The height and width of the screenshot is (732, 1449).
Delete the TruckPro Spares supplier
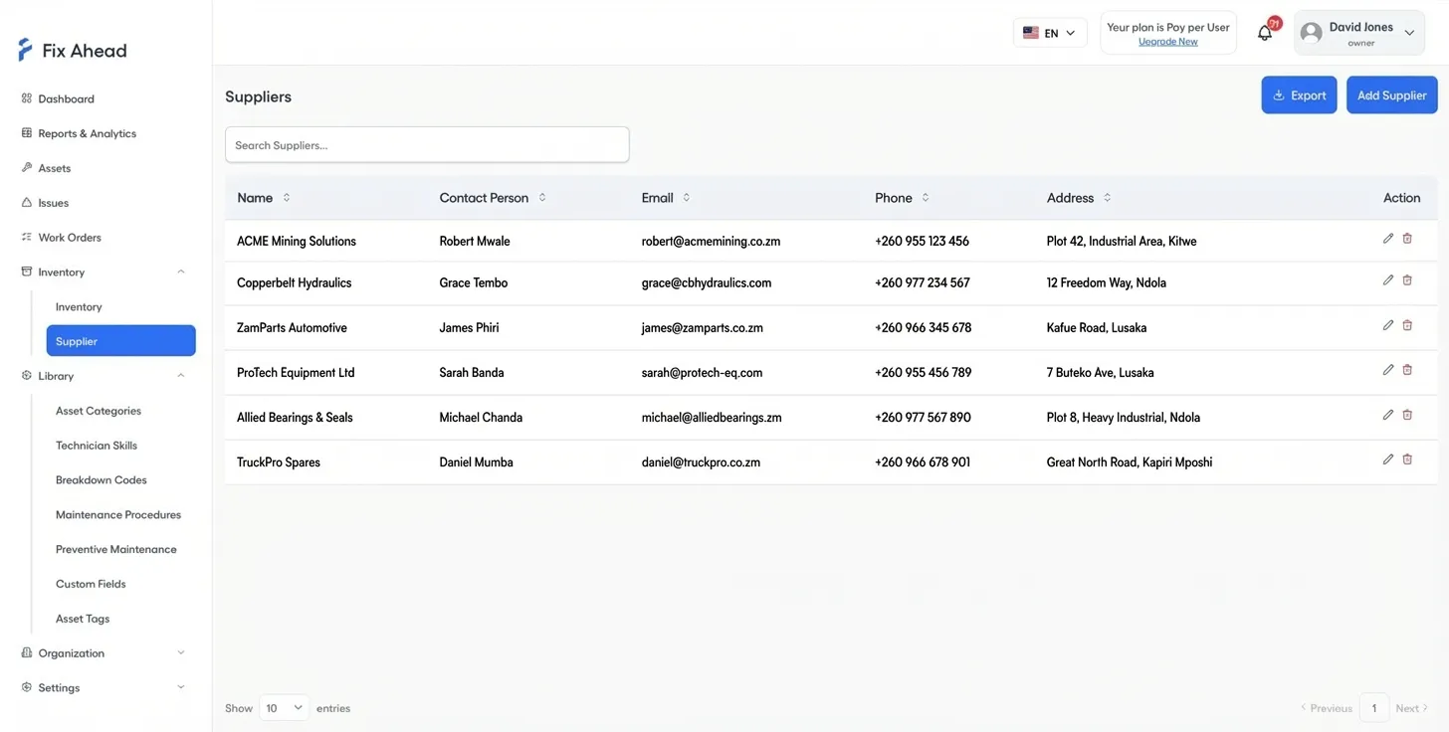(1407, 458)
